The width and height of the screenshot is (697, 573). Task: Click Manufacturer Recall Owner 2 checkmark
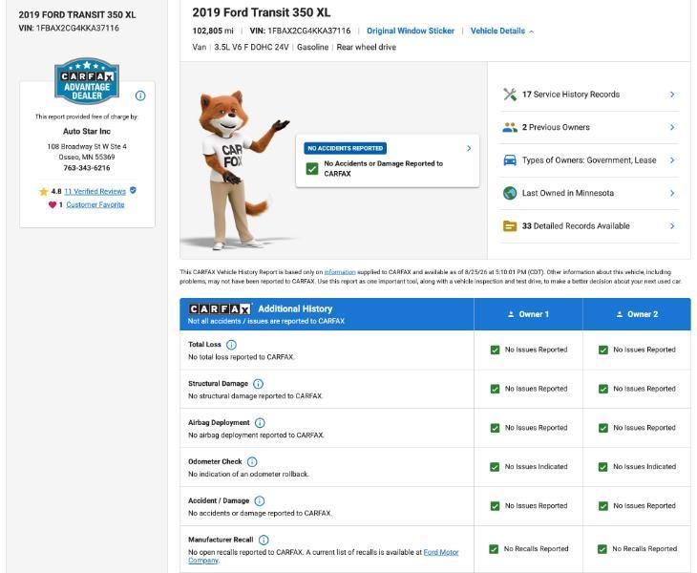(602, 549)
